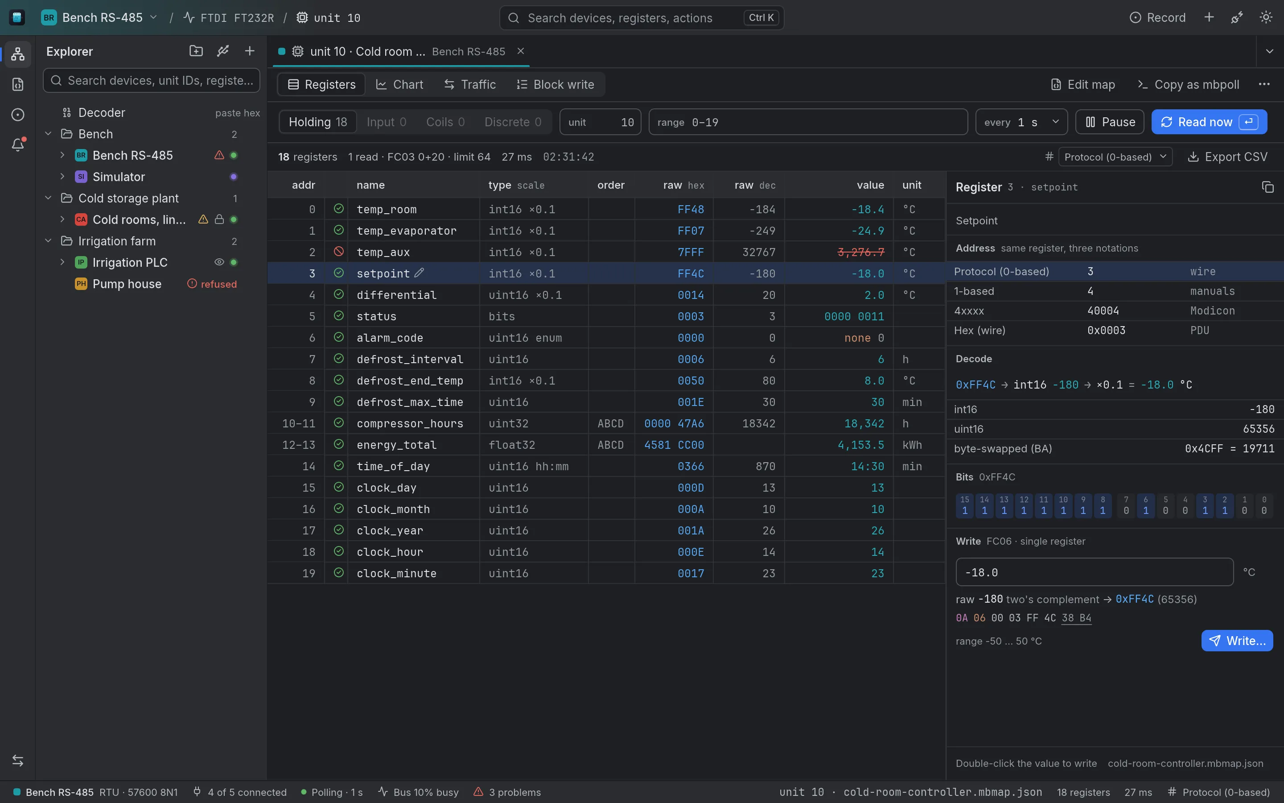Select the Discrete 0 register type
Image resolution: width=1284 pixels, height=803 pixels.
pos(513,122)
